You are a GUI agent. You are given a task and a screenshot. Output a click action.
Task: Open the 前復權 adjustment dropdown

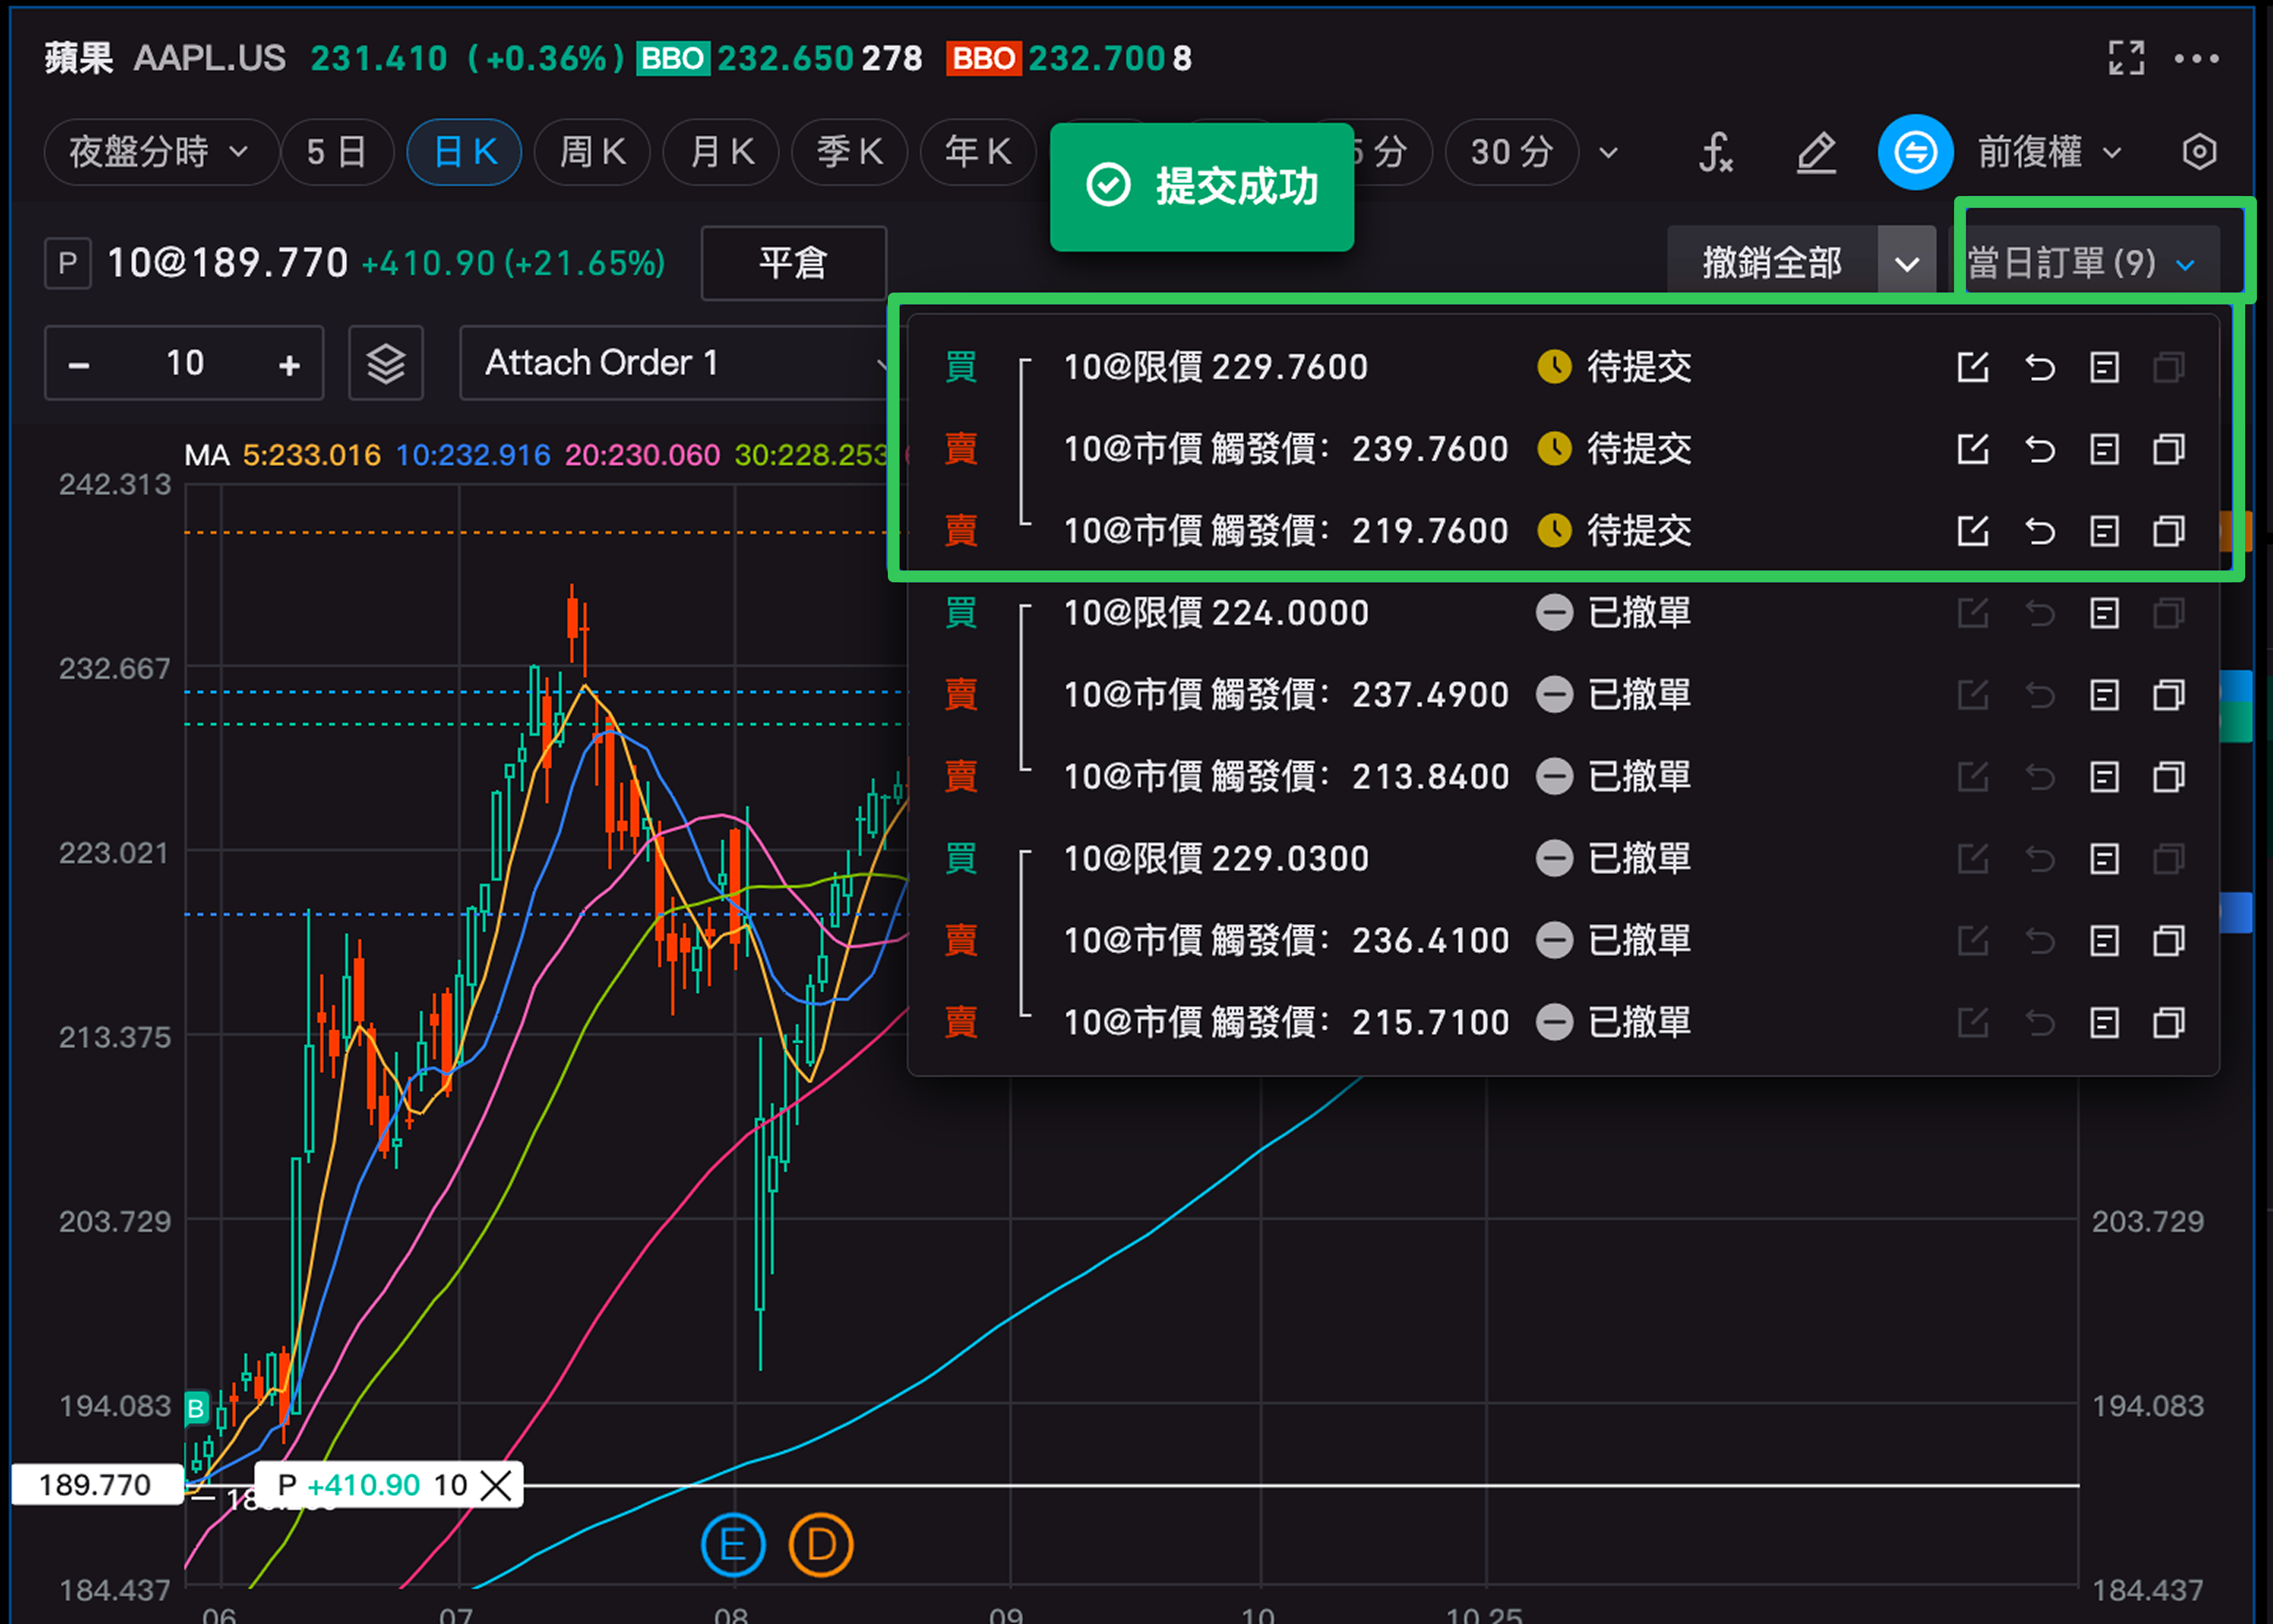click(2049, 153)
